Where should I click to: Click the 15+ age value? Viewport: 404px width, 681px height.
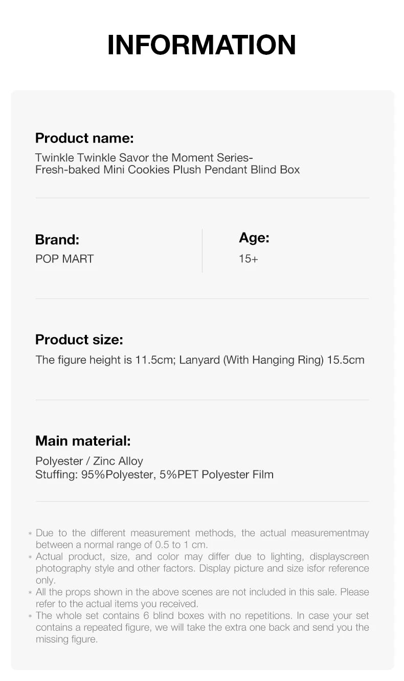click(x=249, y=259)
